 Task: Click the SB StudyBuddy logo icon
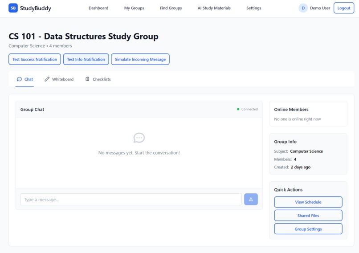pos(13,8)
